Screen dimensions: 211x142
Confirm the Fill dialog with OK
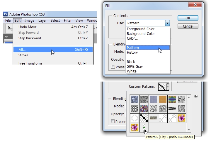pos(188,18)
